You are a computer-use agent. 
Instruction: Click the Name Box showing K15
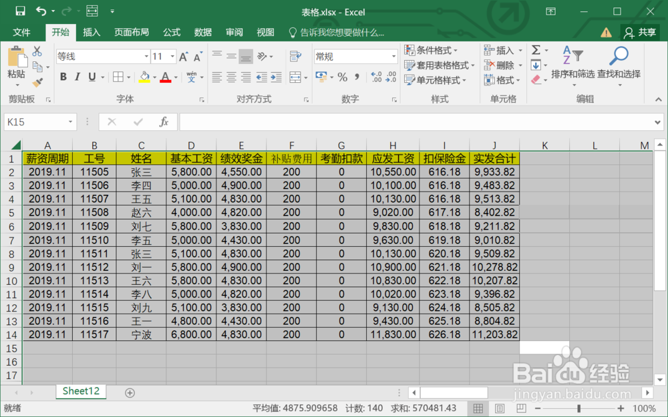coord(40,122)
